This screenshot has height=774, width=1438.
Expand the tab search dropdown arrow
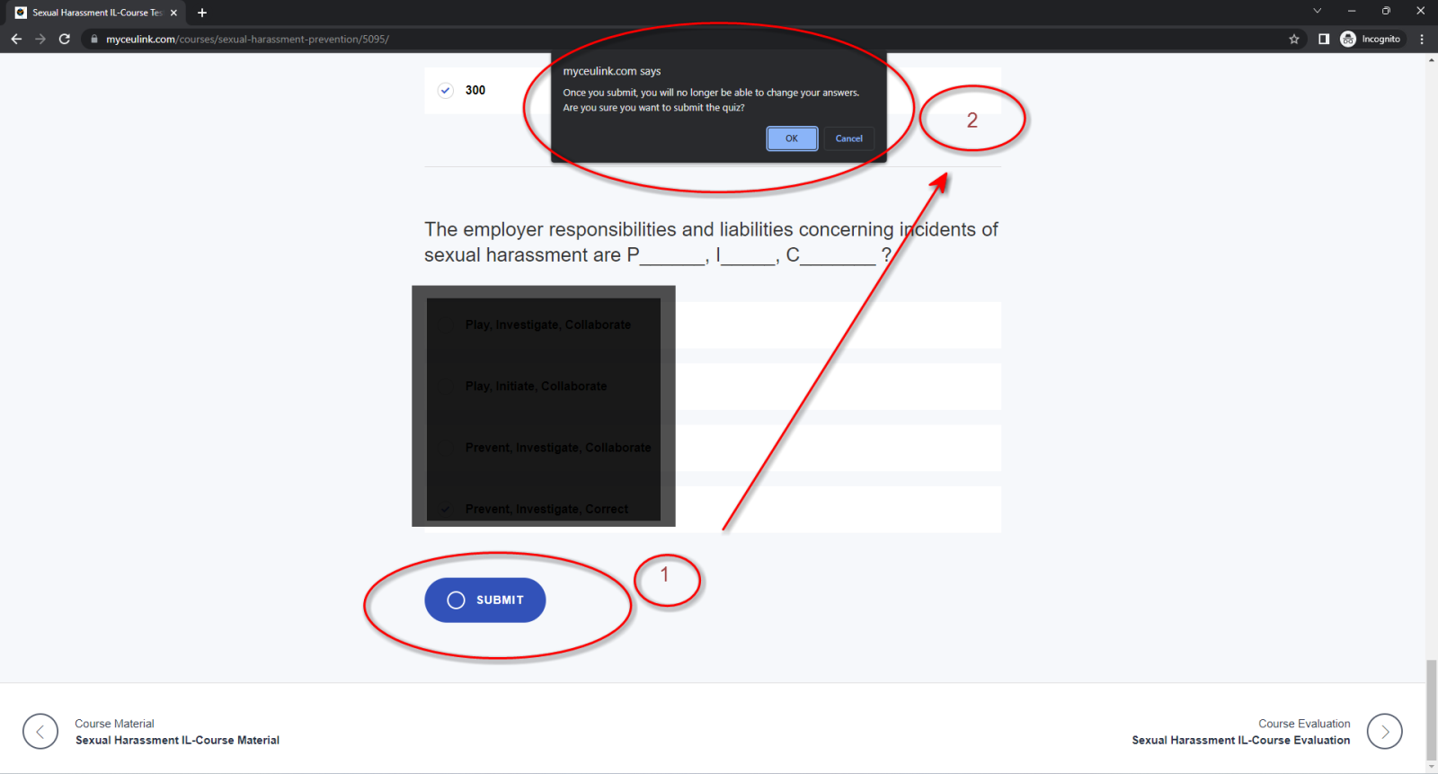tap(1317, 12)
